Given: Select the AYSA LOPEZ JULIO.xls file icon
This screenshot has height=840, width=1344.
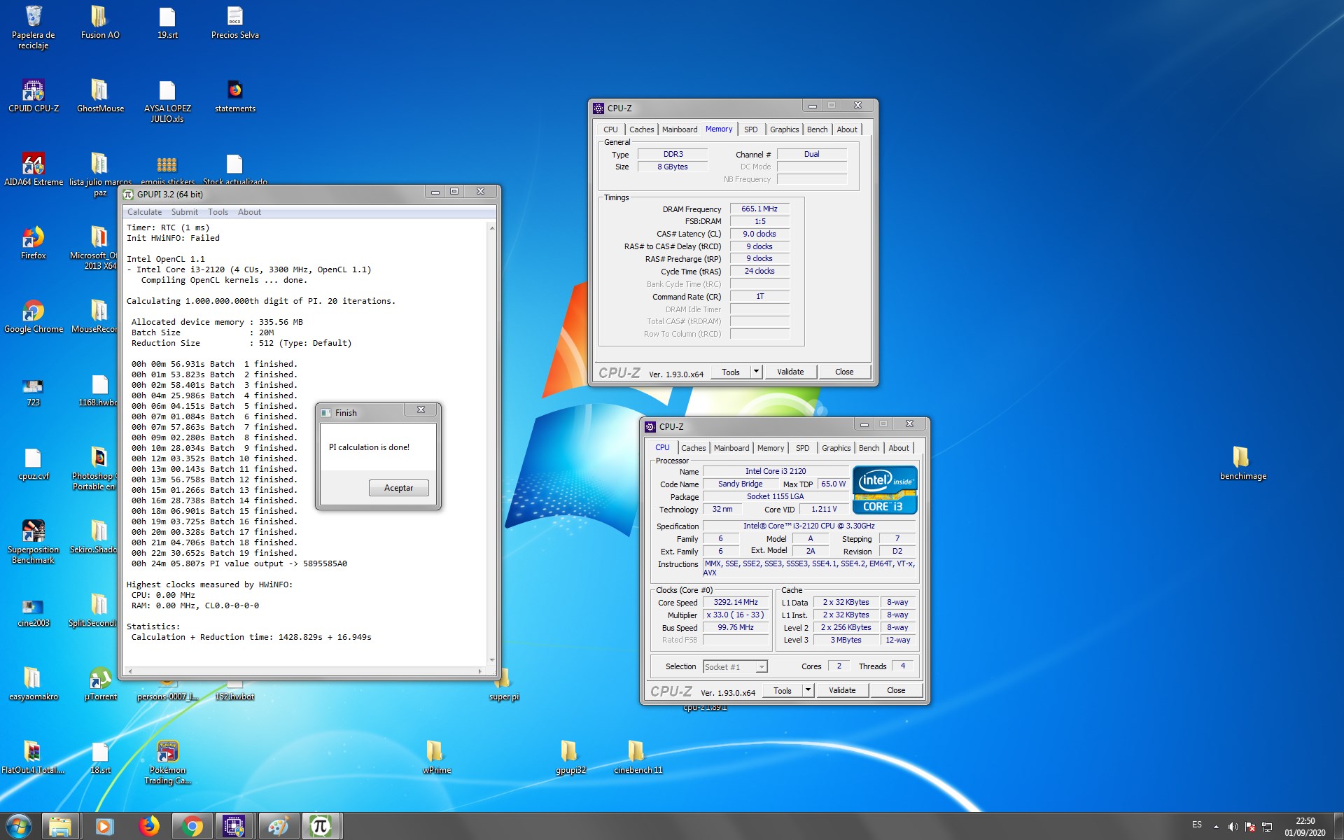Looking at the screenshot, I should pyautogui.click(x=167, y=101).
